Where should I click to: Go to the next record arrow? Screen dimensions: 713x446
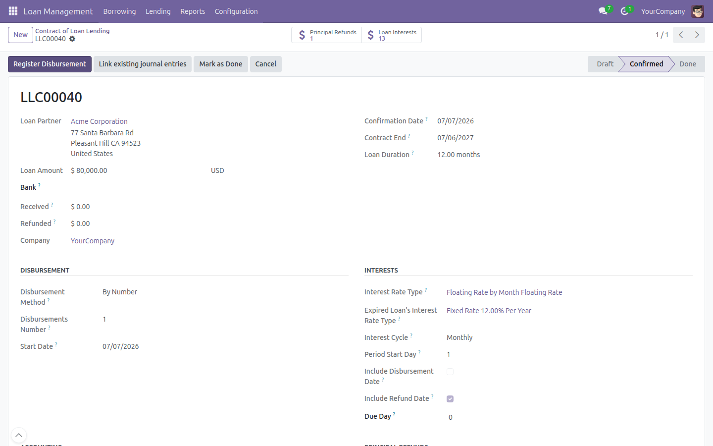click(x=697, y=35)
